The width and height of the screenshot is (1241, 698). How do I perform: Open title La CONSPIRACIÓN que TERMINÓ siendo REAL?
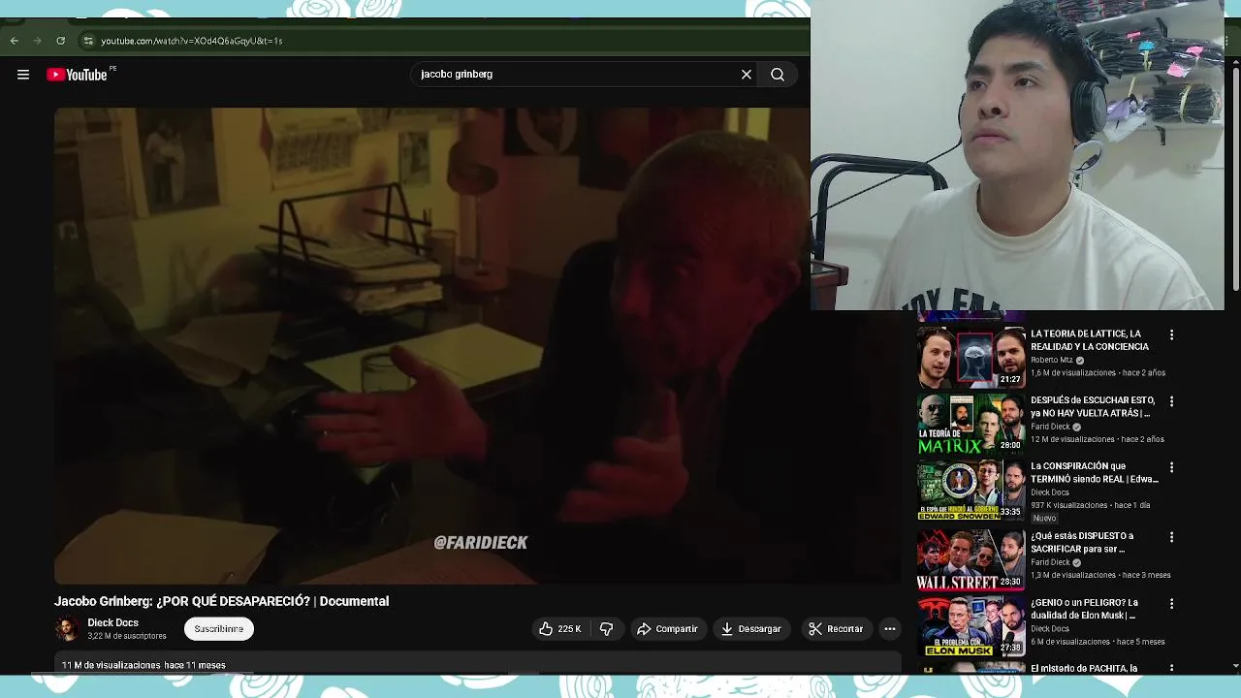tap(1095, 472)
